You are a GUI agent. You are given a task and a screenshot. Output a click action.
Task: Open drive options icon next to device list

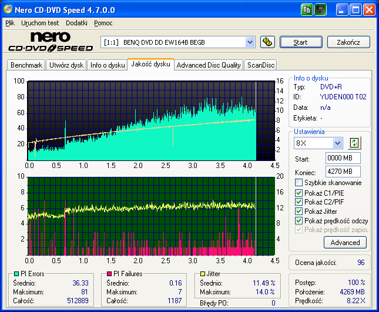click(267, 42)
